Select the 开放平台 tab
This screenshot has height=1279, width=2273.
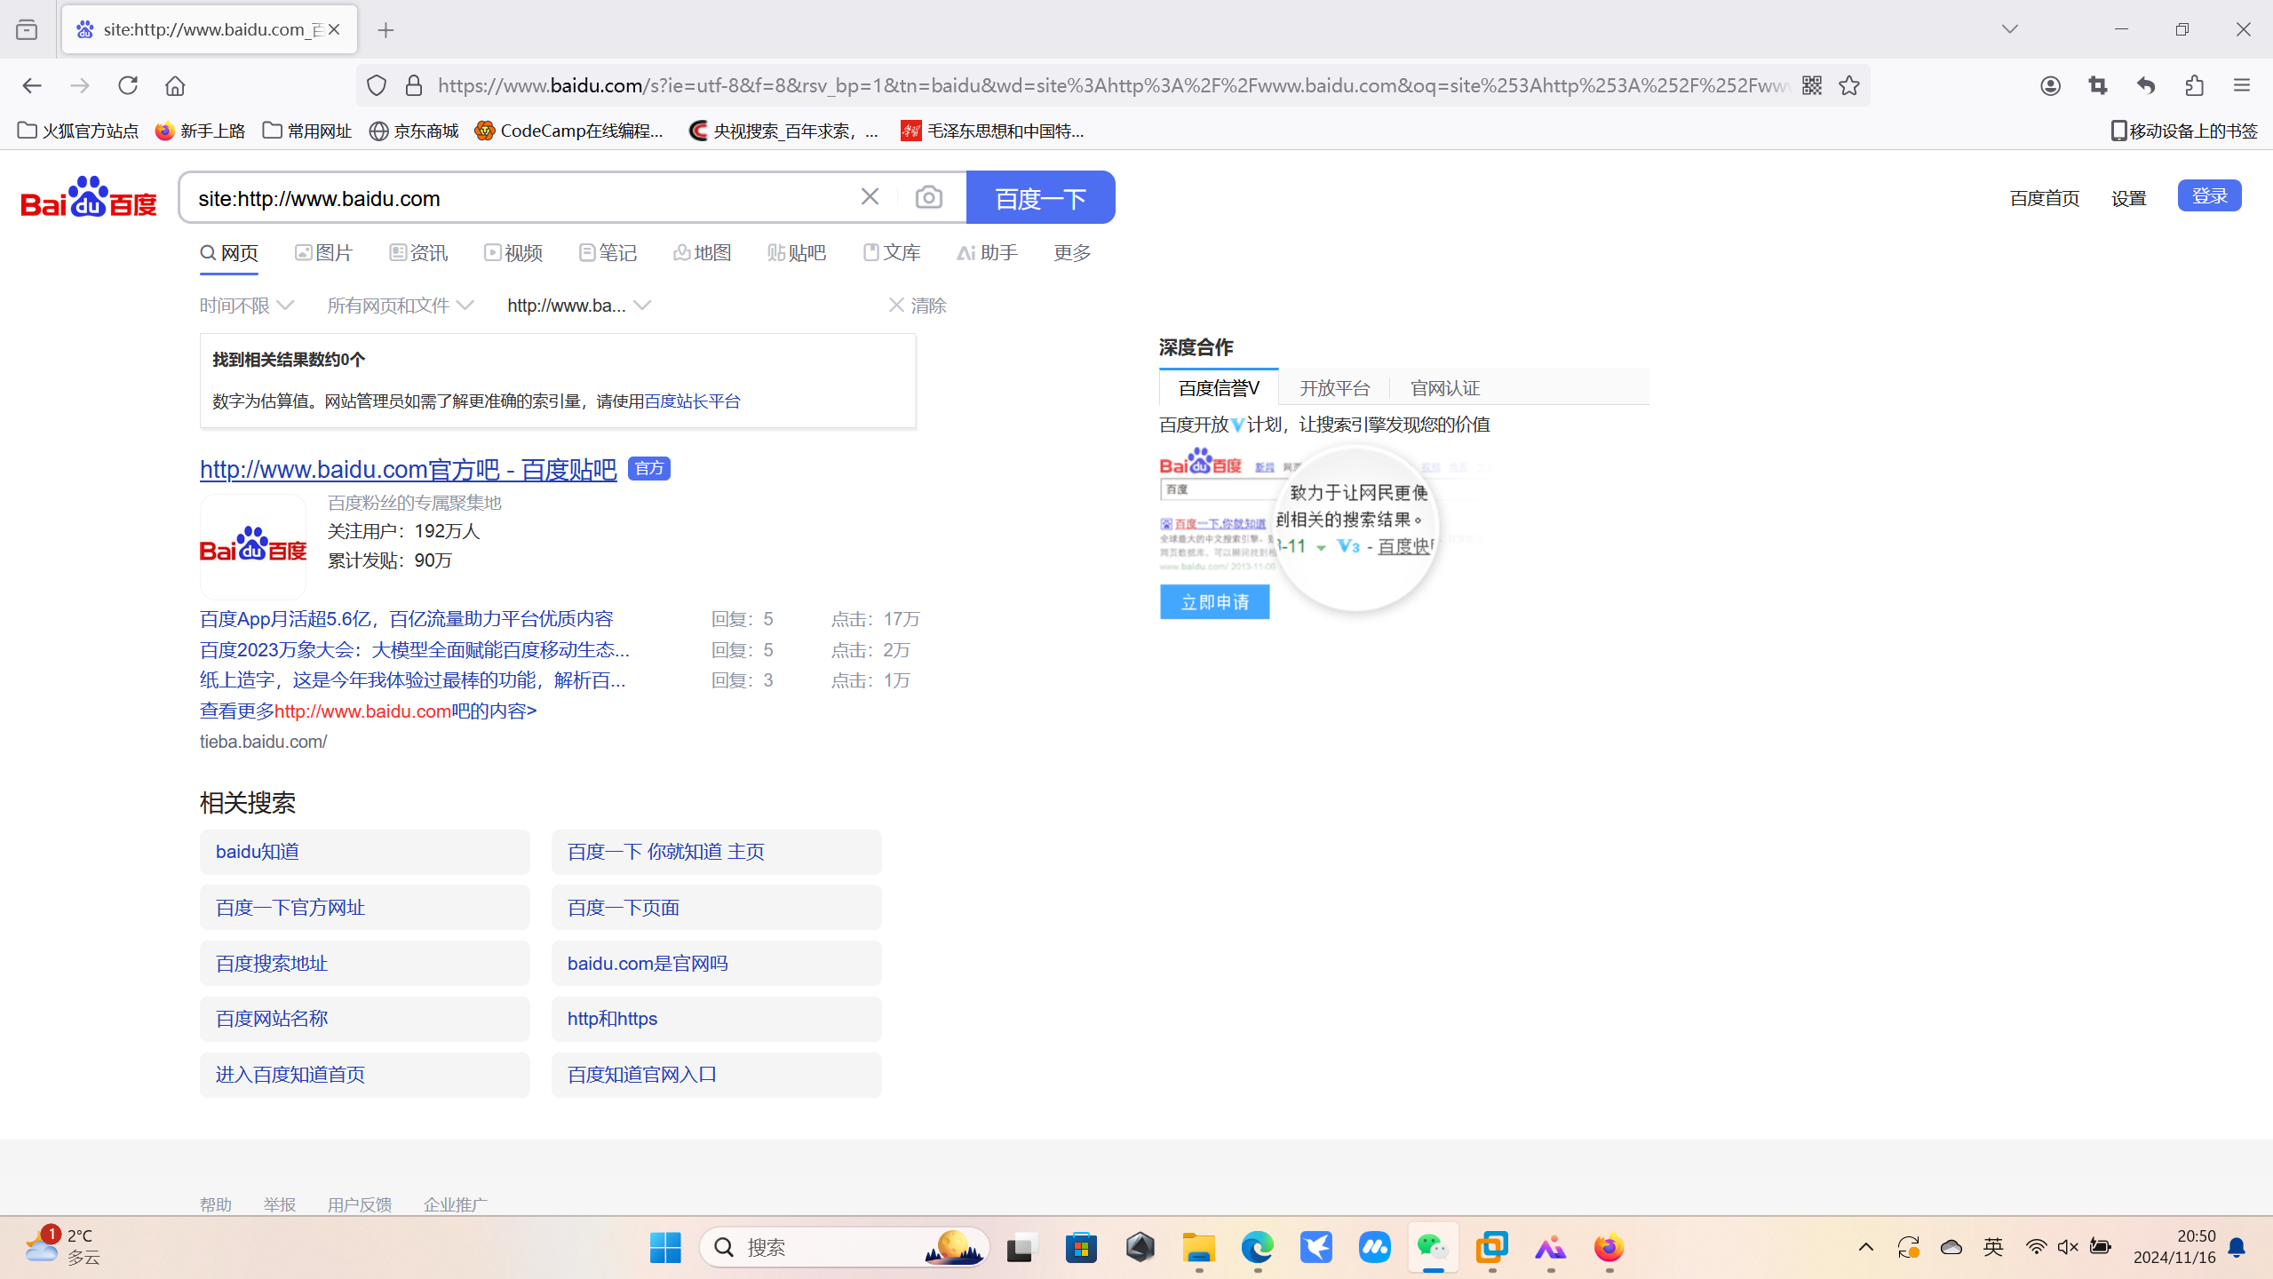(x=1334, y=388)
